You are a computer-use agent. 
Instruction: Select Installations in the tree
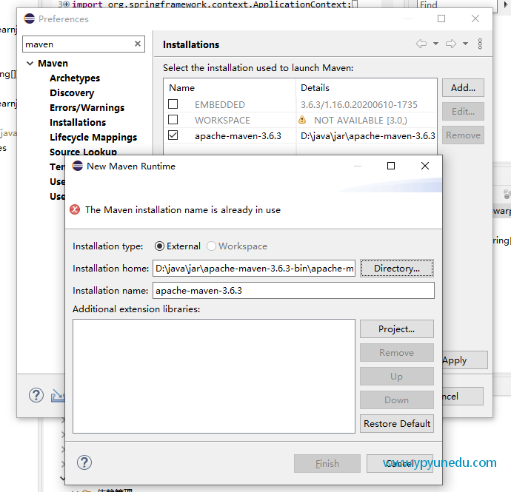[x=78, y=122]
